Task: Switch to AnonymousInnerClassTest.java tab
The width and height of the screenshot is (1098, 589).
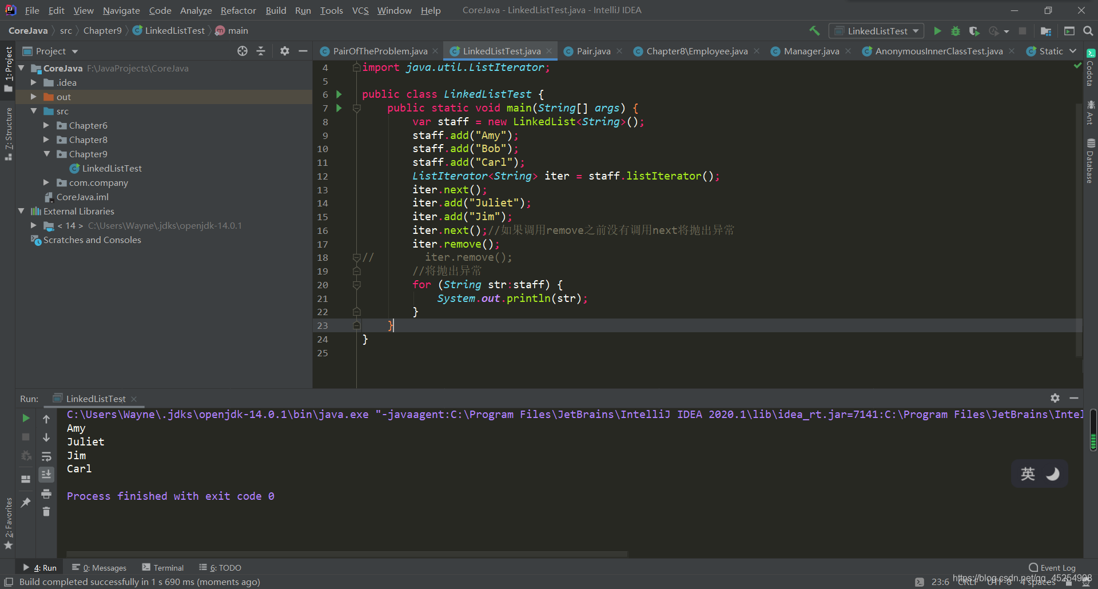Action: pos(938,51)
